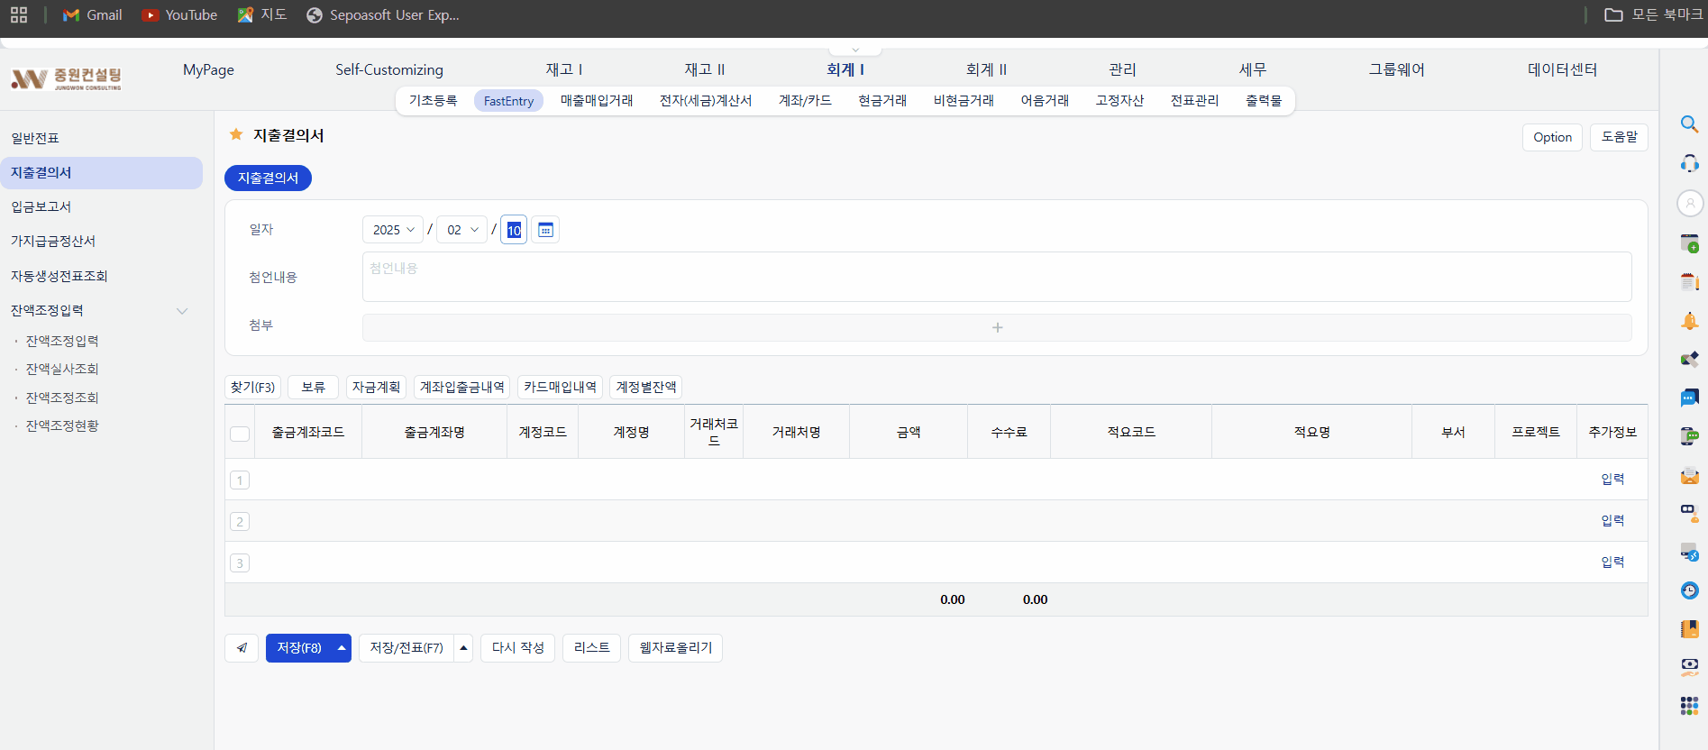This screenshot has width=1708, height=750.
Task: Click the 리스트 button
Action: (591, 648)
